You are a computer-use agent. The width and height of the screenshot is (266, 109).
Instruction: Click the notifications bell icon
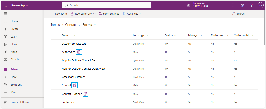click(x=233, y=5)
